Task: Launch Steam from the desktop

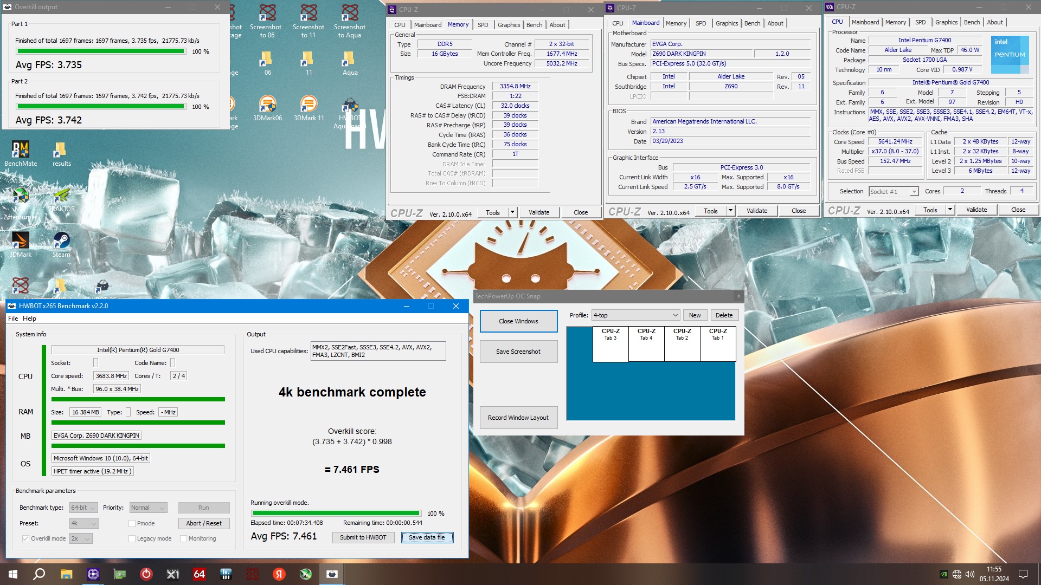Action: point(61,244)
